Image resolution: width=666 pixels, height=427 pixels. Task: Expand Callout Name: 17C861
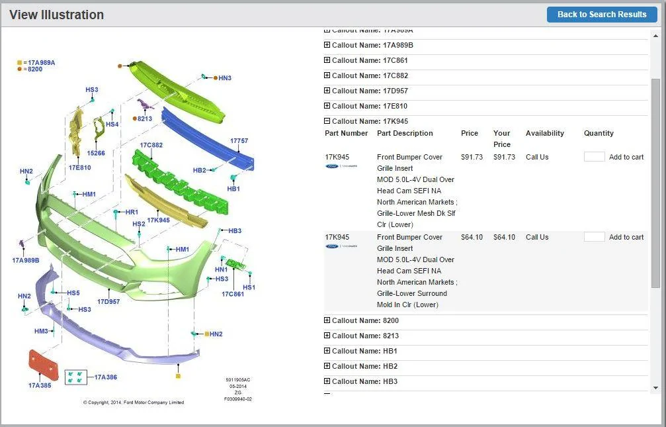pos(327,60)
